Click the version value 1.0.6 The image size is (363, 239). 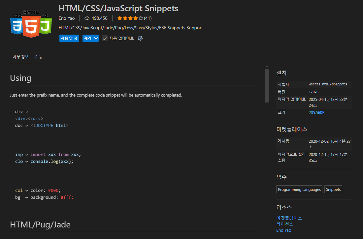313,92
